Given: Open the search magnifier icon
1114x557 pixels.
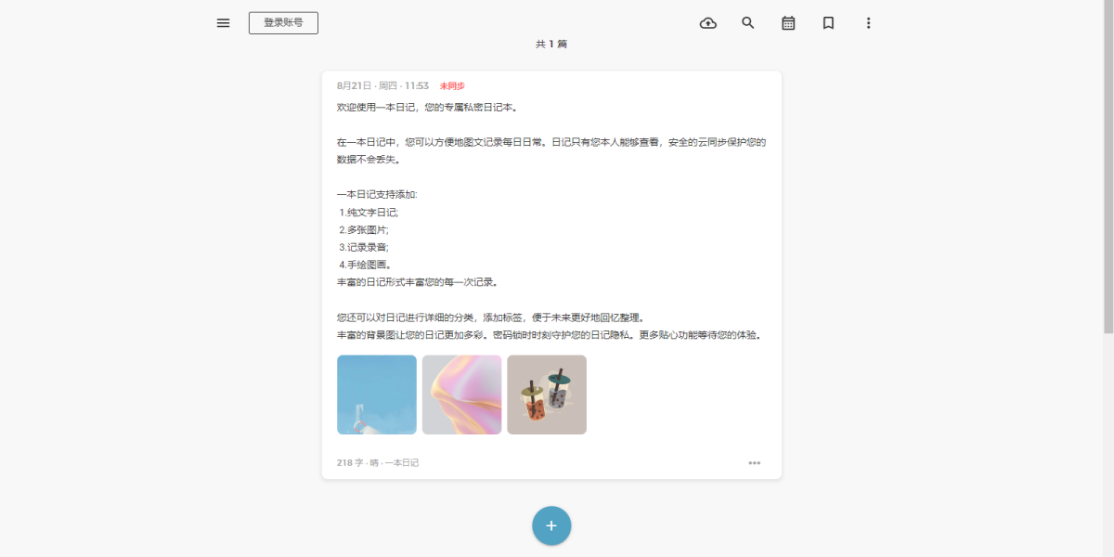Looking at the screenshot, I should 748,23.
